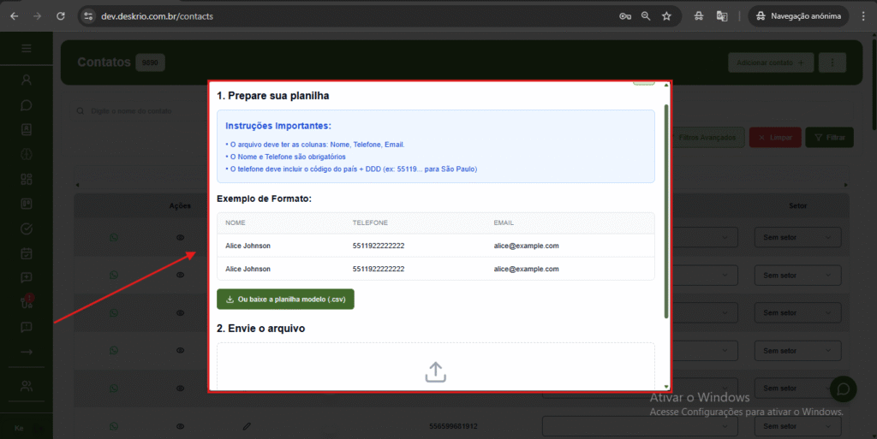Click the pencil edit icon in the last row
The height and width of the screenshot is (439, 877).
point(247,425)
